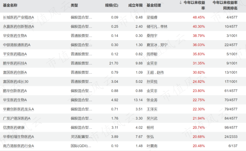This screenshot has height=151, width=246.
Task: Open manager 杨珂 profile
Action: (x=150, y=128)
